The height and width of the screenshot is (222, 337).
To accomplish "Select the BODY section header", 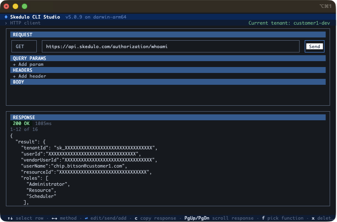I will (x=168, y=82).
